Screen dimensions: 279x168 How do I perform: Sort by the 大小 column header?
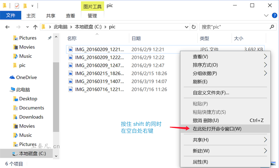[x=239, y=38]
